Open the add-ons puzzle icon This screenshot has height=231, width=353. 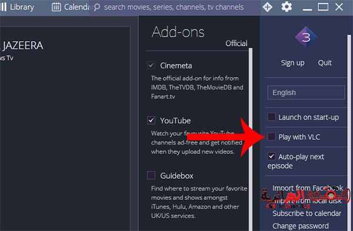coord(268,7)
